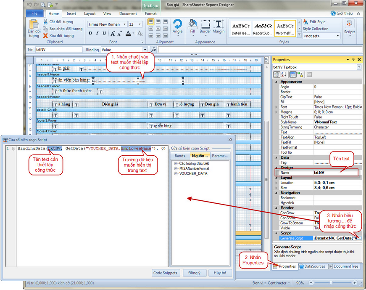Expand the Font property row
Screen dimensions: 366x290
[x=276, y=107]
